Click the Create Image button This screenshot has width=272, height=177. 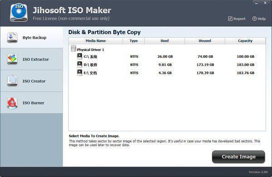[238, 157]
